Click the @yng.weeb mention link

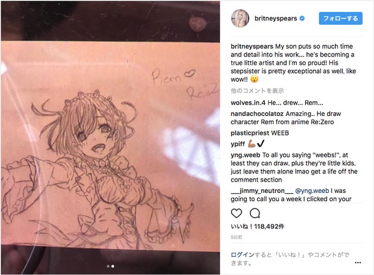312,191
